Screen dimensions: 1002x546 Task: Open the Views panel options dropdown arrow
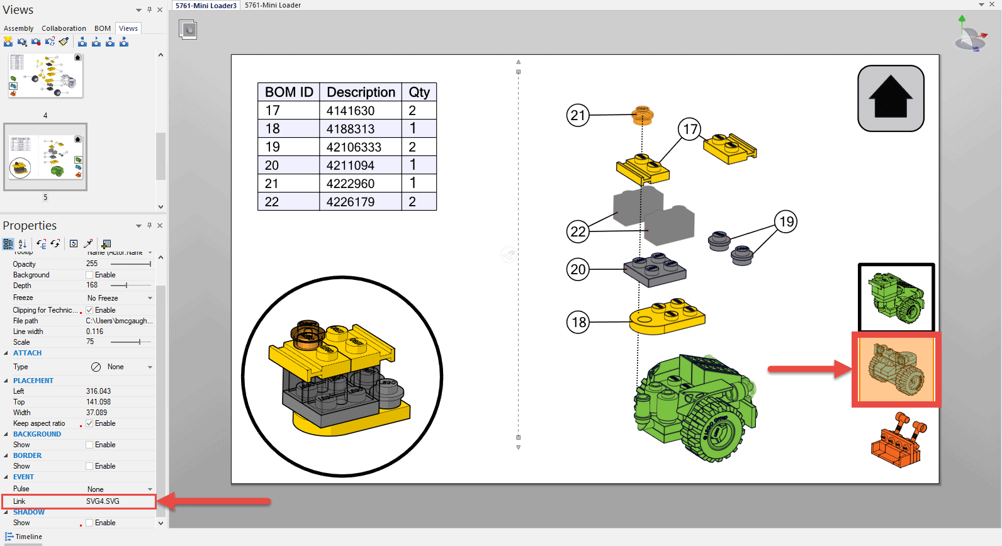coord(138,10)
